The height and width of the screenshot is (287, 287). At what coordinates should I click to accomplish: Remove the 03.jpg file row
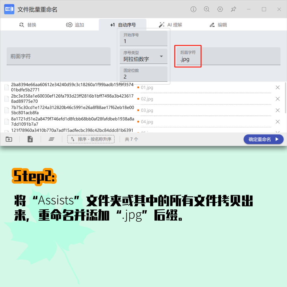click(x=278, y=110)
